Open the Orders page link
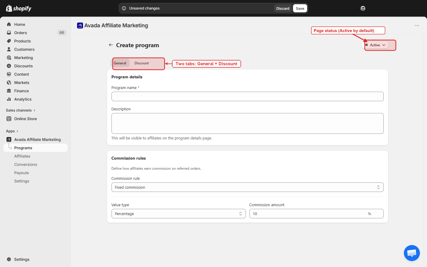This screenshot has height=267, width=427. (x=20, y=33)
